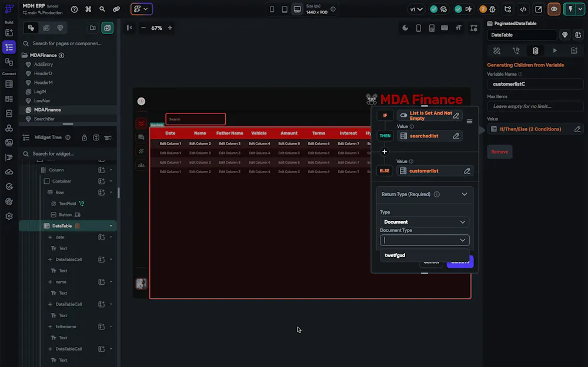Collapse Return Type (Required) section
Viewport: 588px width, 367px height.
[x=465, y=194]
